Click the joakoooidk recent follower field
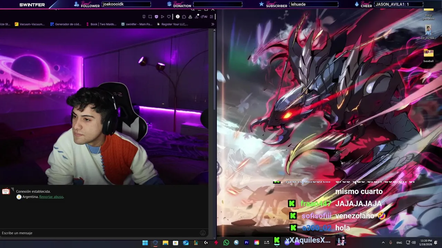 point(126,4)
